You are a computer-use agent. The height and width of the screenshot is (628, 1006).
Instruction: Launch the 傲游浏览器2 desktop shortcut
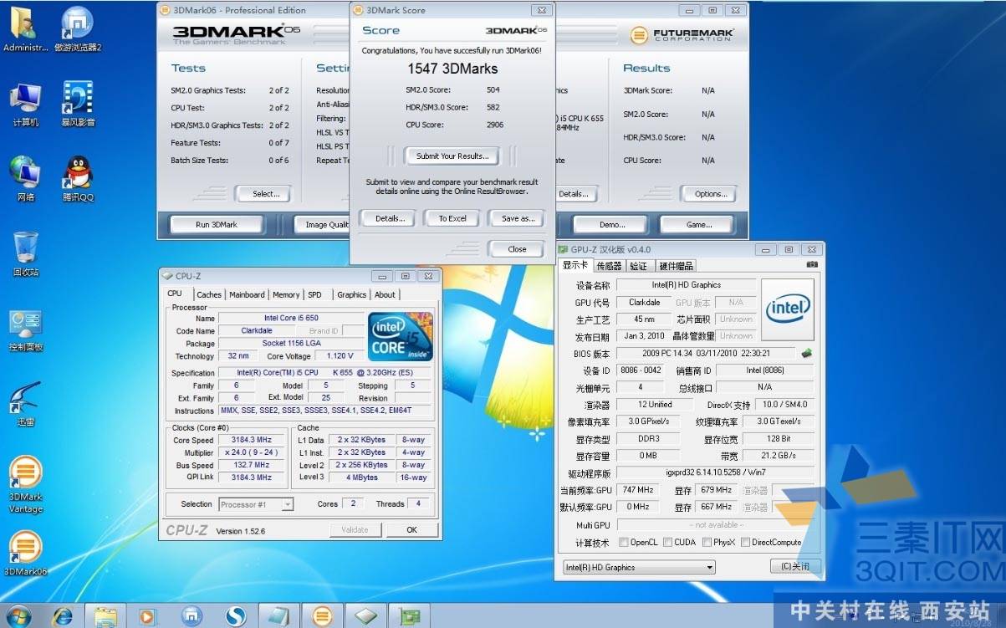[x=78, y=29]
